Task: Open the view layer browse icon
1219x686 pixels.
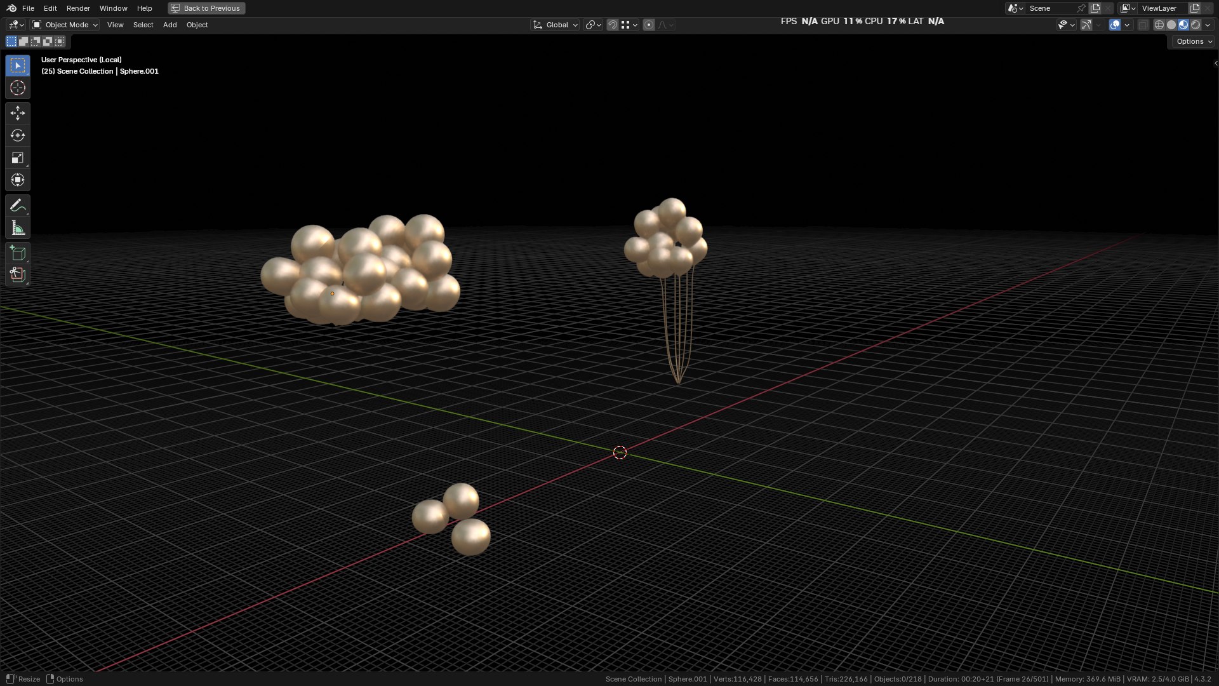Action: coord(1128,8)
